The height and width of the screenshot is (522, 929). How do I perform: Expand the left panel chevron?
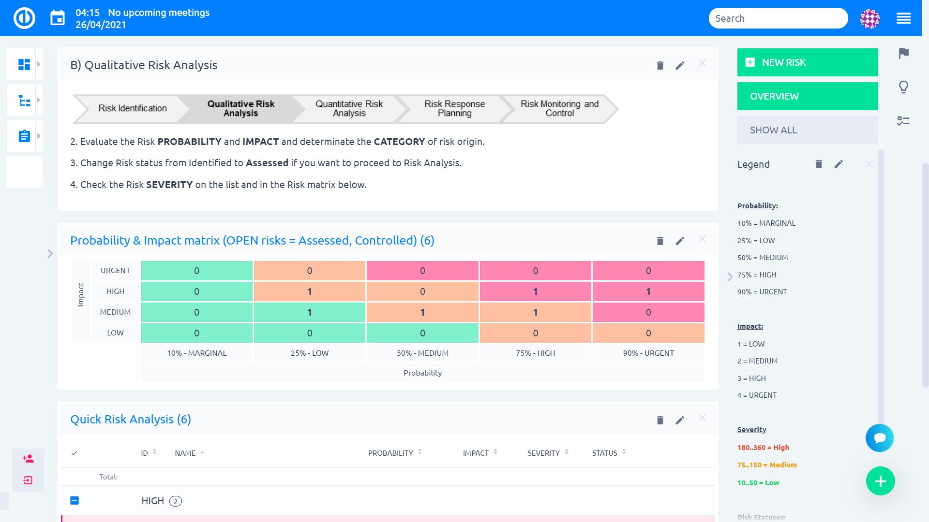point(50,254)
